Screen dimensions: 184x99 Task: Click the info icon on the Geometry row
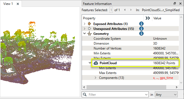141,33
